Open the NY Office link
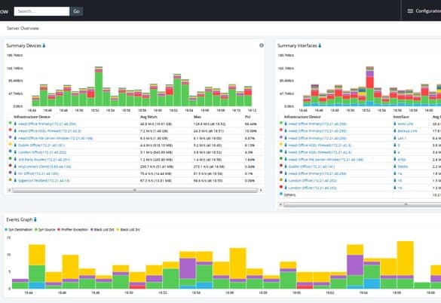Screen dimensions: 441x303 38,173
